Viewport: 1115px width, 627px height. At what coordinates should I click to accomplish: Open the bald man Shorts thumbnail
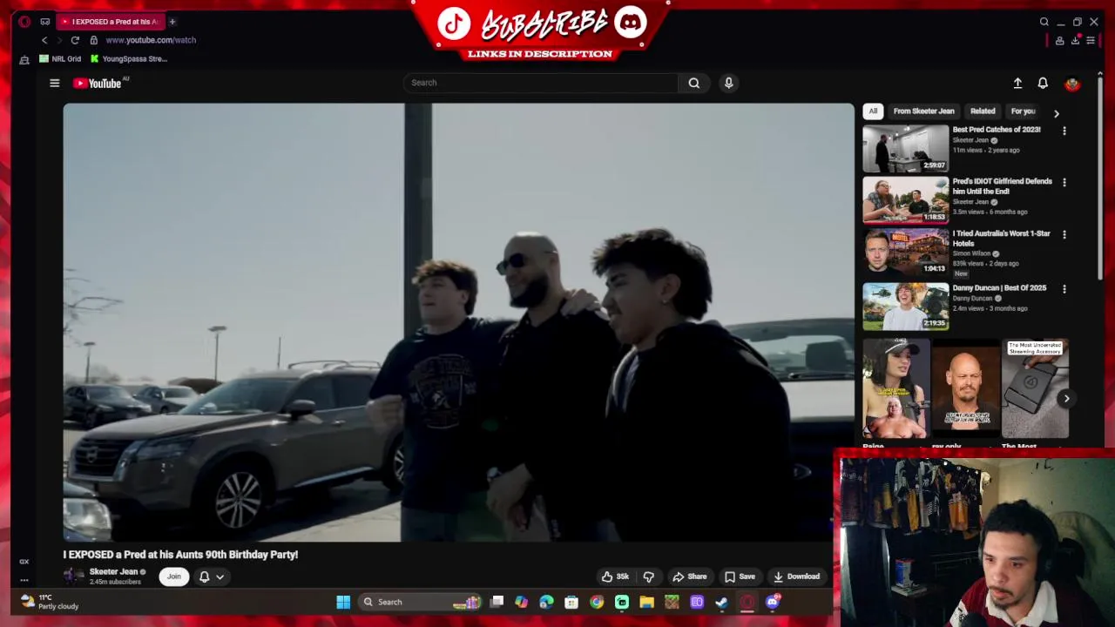pos(965,388)
